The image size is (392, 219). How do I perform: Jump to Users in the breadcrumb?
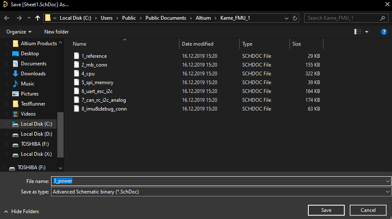[107, 18]
